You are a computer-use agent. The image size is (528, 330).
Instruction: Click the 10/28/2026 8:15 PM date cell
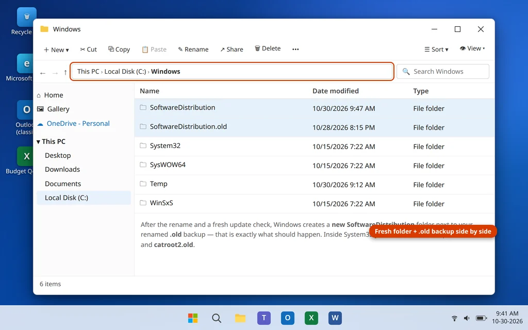[343, 128]
